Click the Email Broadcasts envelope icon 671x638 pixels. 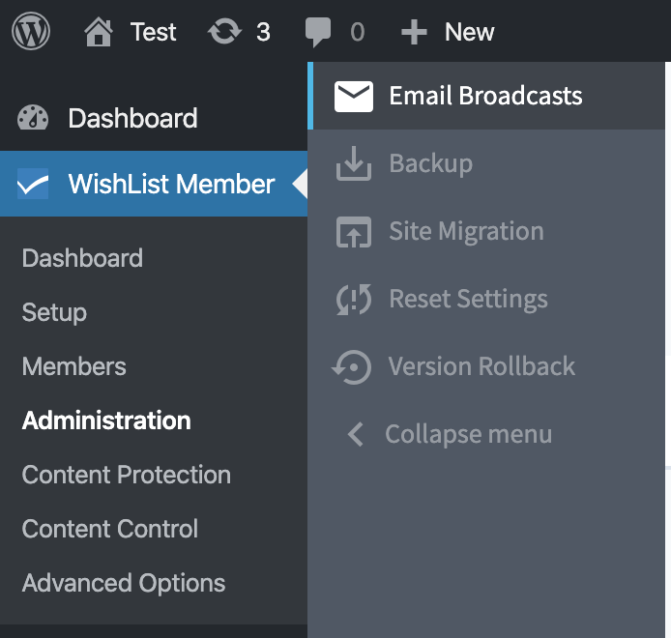354,96
